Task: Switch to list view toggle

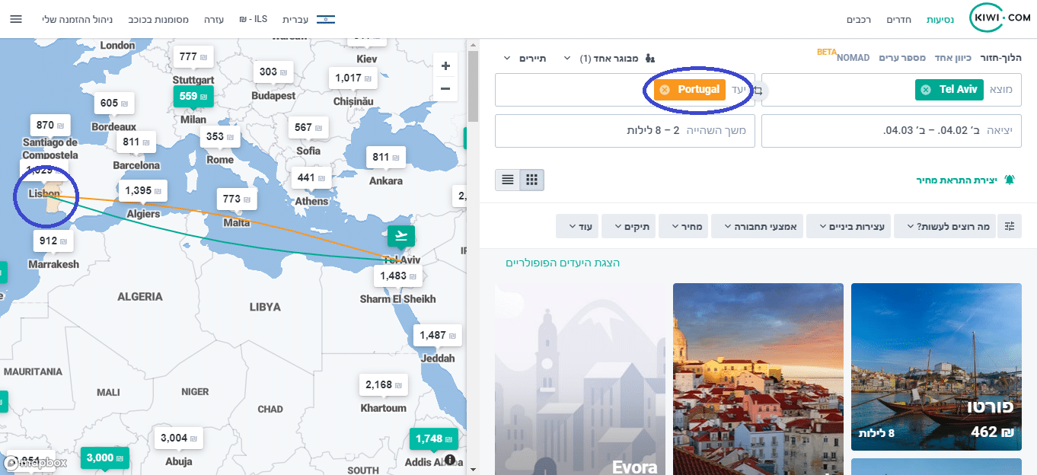Action: (x=507, y=180)
